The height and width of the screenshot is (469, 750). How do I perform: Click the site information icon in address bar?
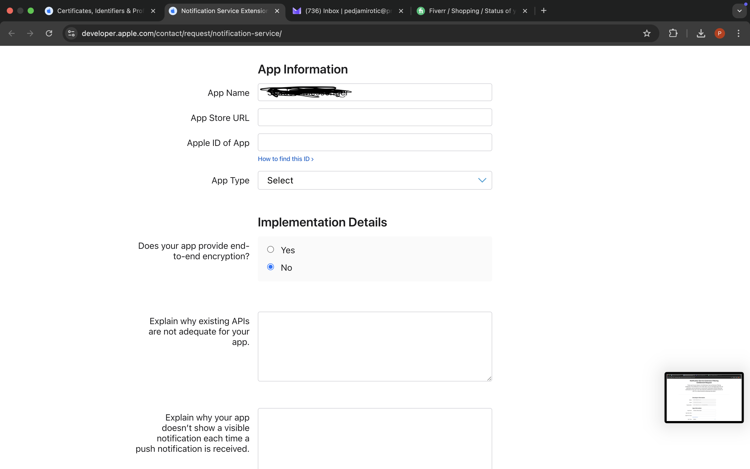(x=71, y=33)
